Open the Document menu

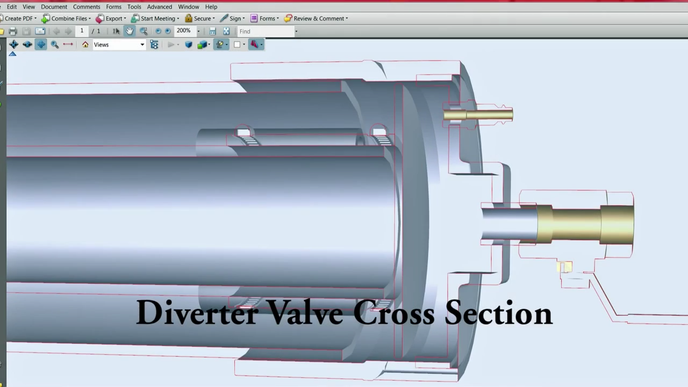click(x=54, y=6)
